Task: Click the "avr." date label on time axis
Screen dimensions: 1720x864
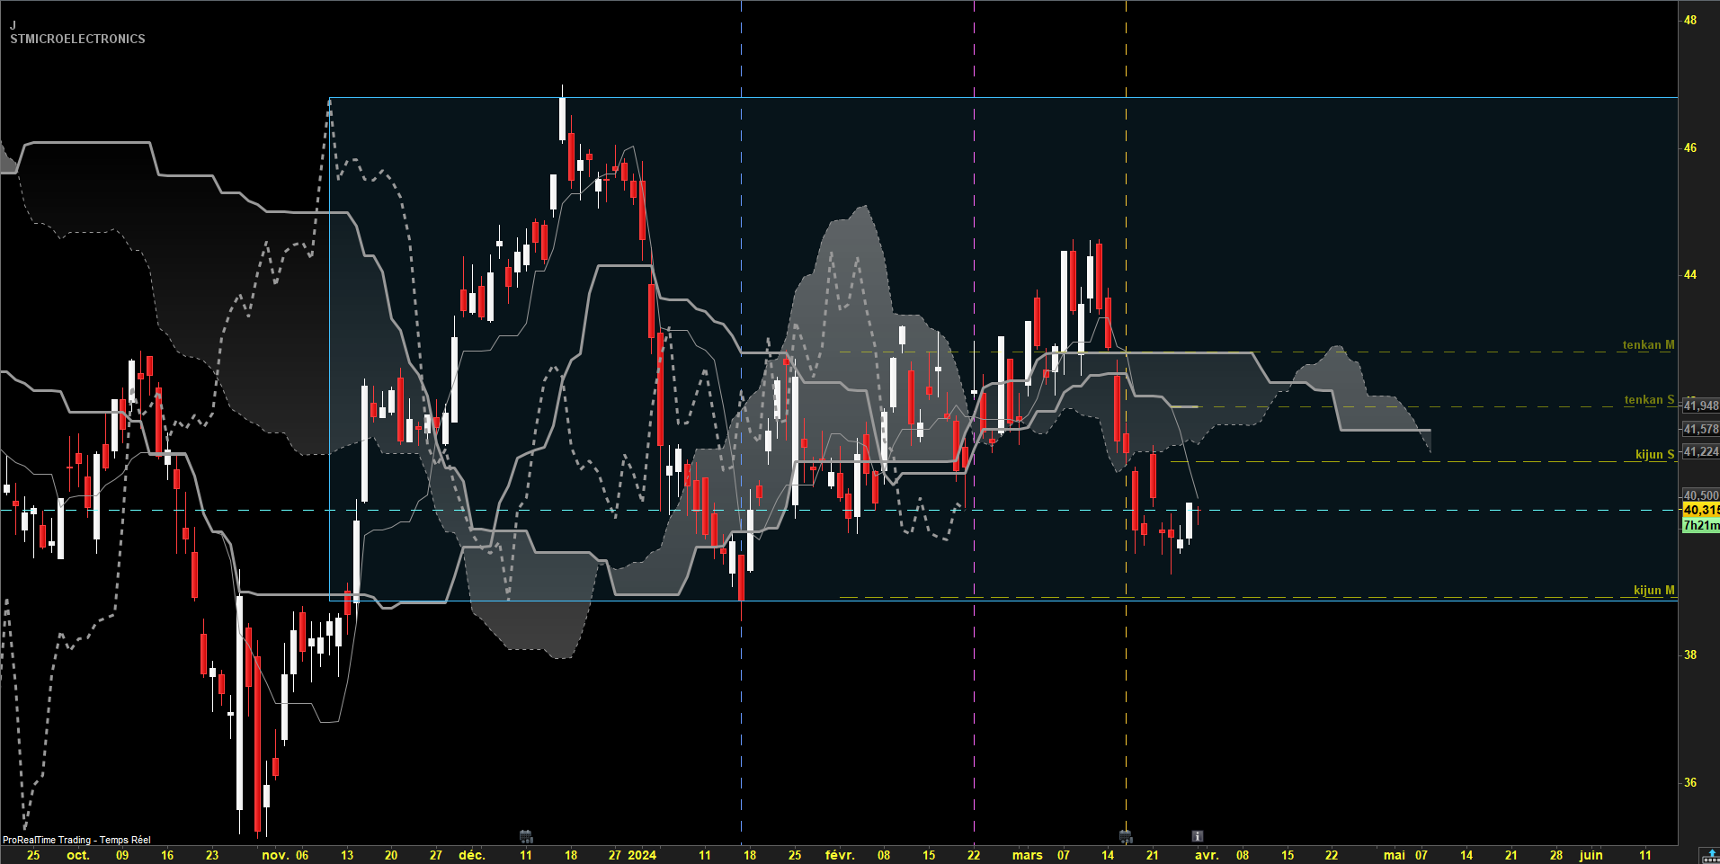Action: click(x=1207, y=855)
